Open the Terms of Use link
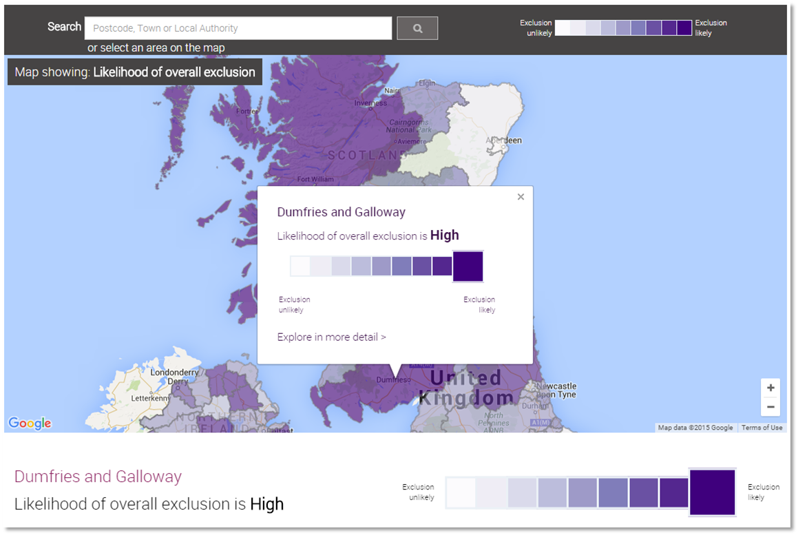Screen dimensions: 798x535 [762, 428]
